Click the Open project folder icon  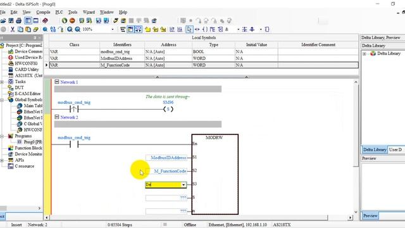tap(3, 21)
